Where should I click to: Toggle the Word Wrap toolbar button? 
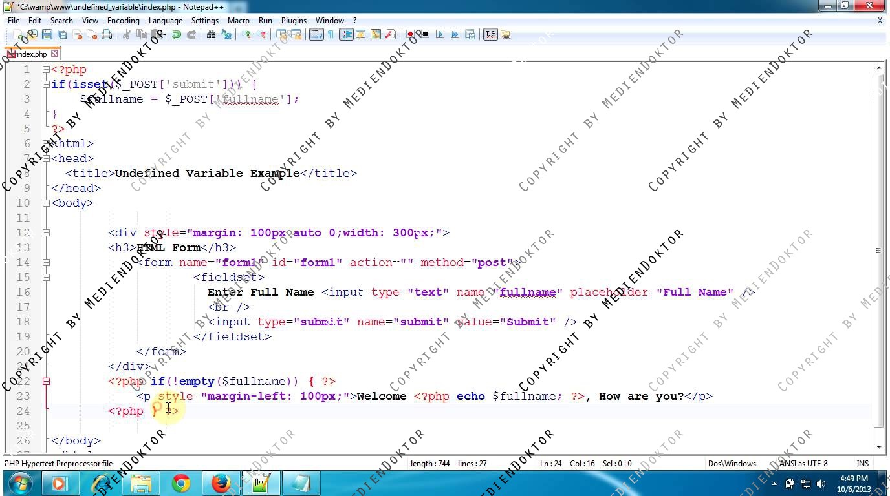point(316,35)
